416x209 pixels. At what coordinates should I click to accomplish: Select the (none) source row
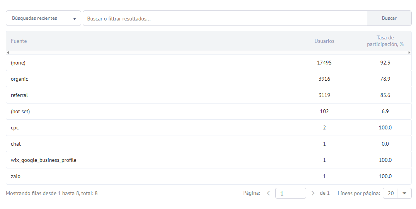click(x=209, y=63)
